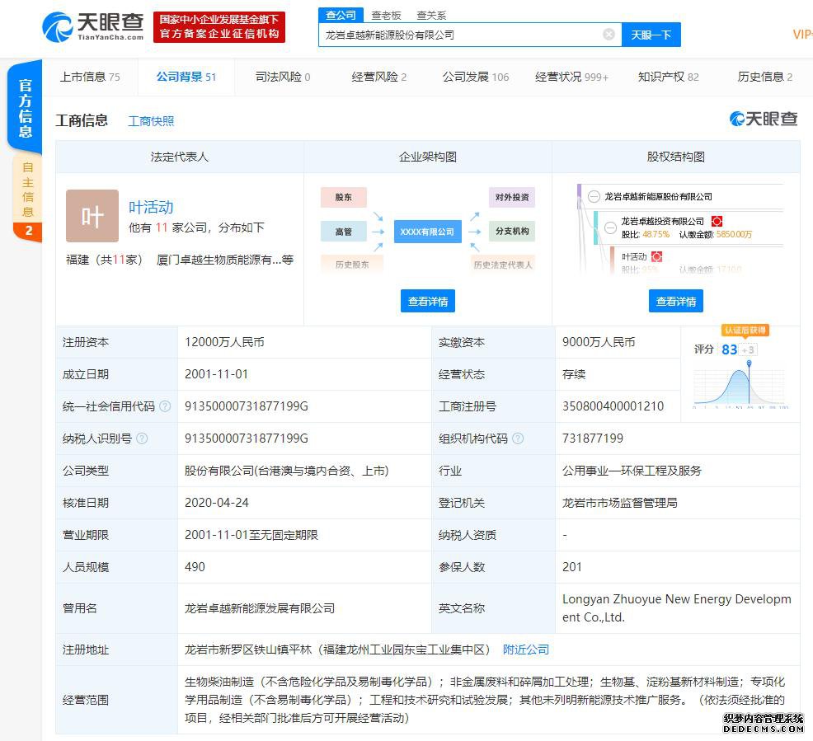Viewport: 813px width, 741px height.
Task: Click the share percentage 48.75%
Action: pyautogui.click(x=656, y=234)
